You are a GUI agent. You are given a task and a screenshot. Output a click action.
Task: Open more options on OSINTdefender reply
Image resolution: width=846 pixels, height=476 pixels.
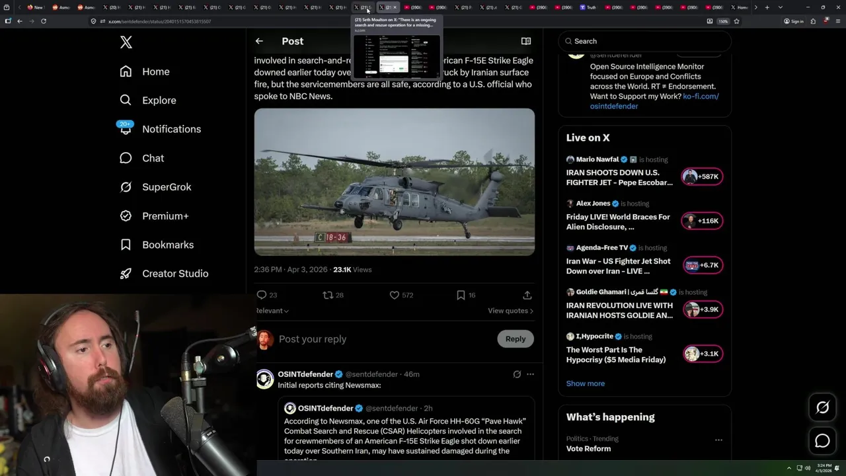pyautogui.click(x=530, y=374)
